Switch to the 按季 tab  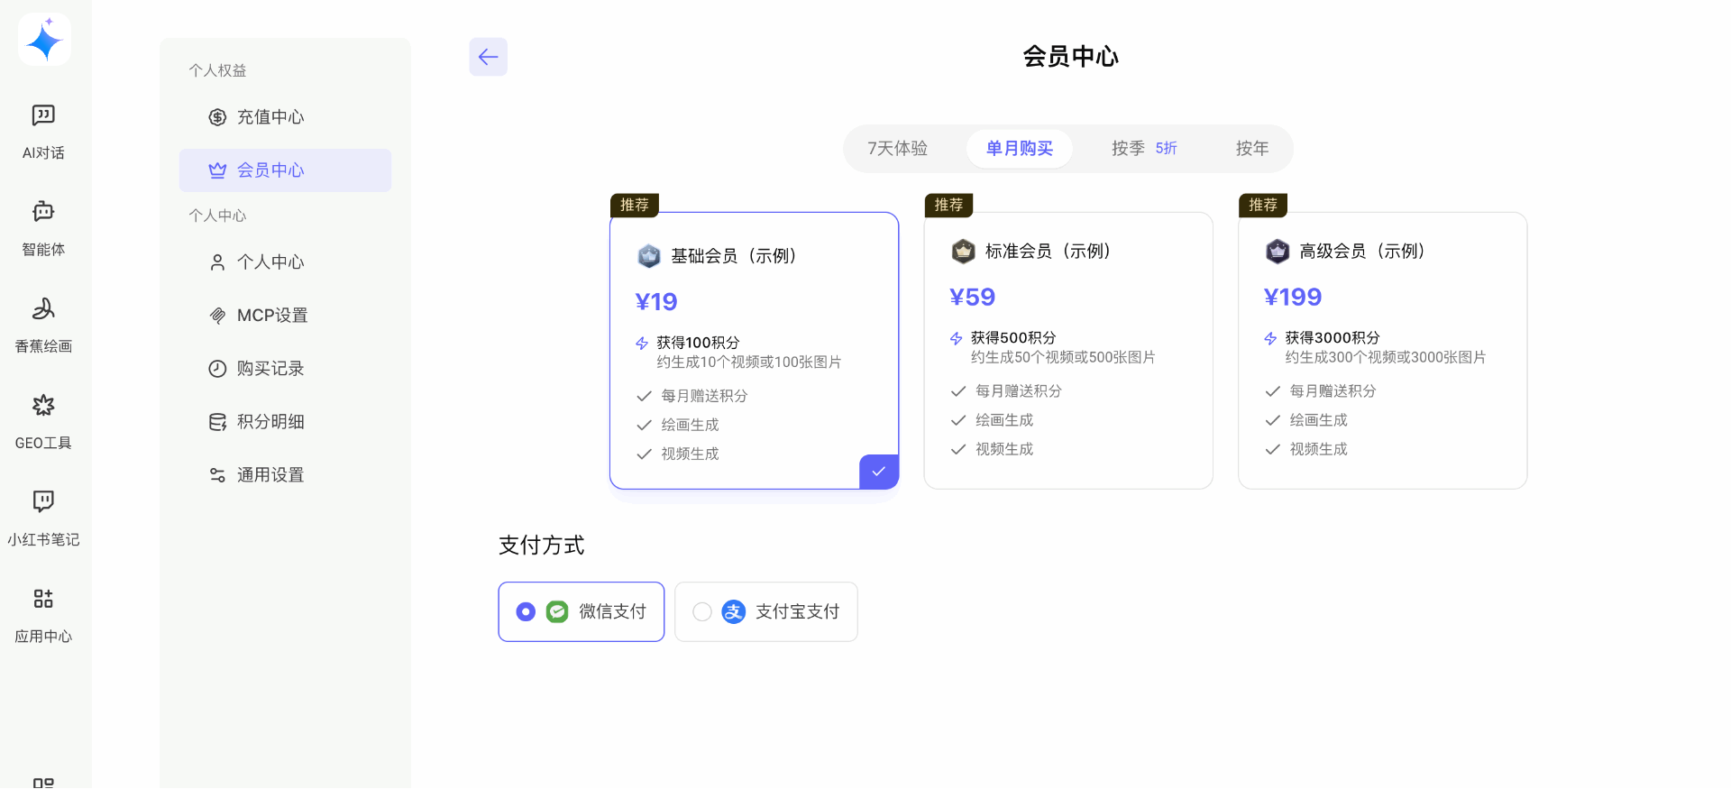coord(1144,149)
